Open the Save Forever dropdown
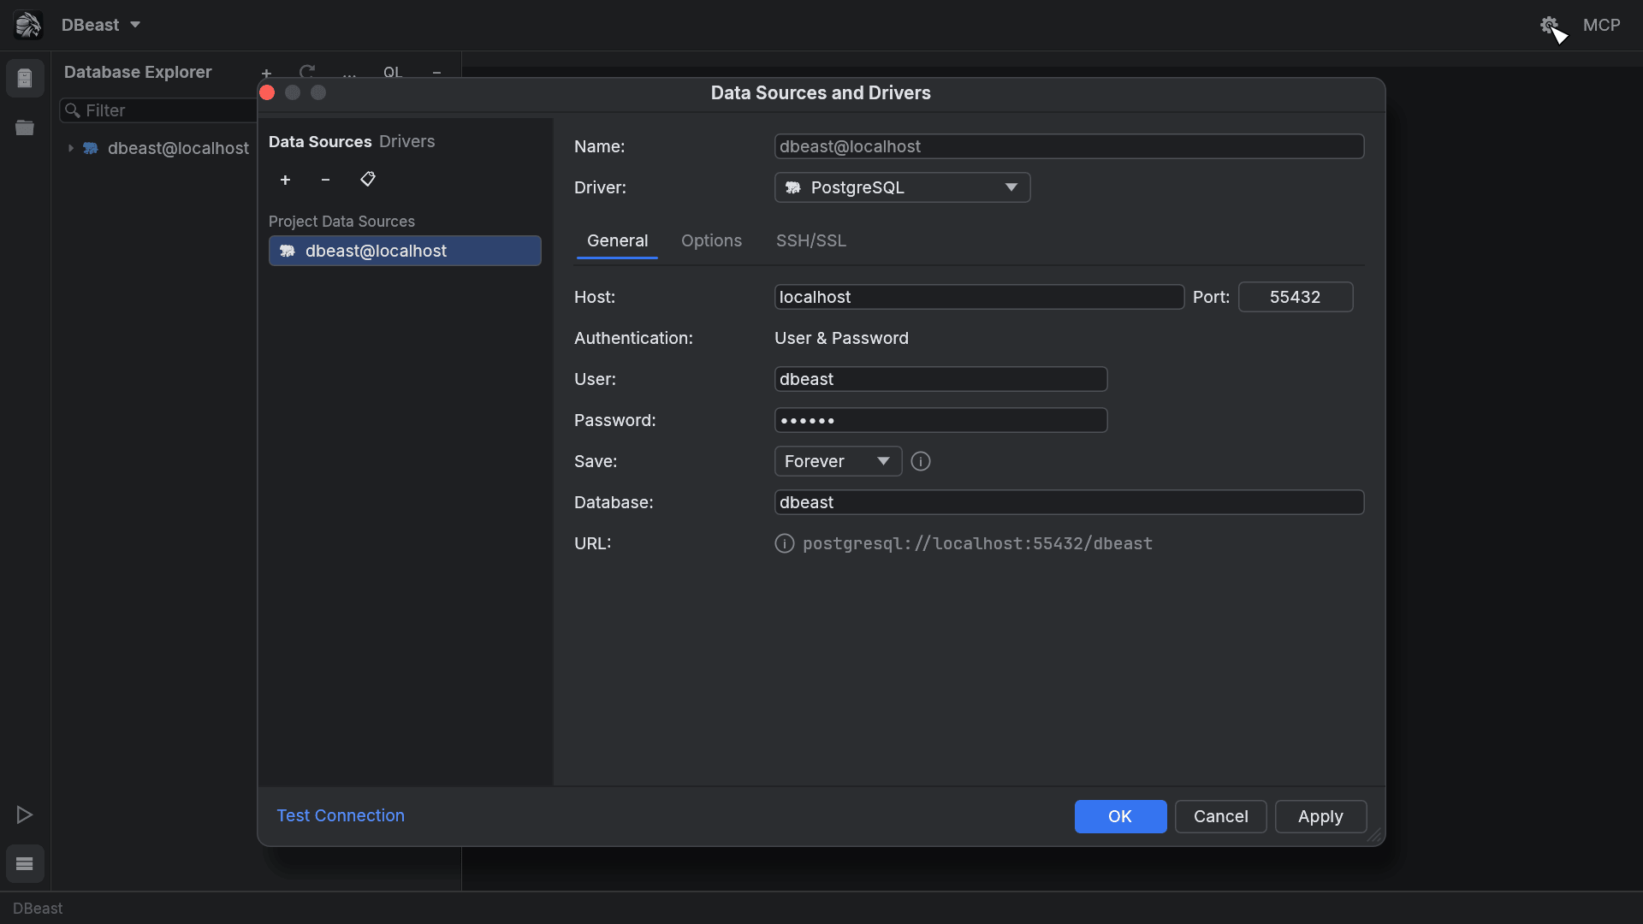Screen dimensions: 1643x924 [x=838, y=461]
